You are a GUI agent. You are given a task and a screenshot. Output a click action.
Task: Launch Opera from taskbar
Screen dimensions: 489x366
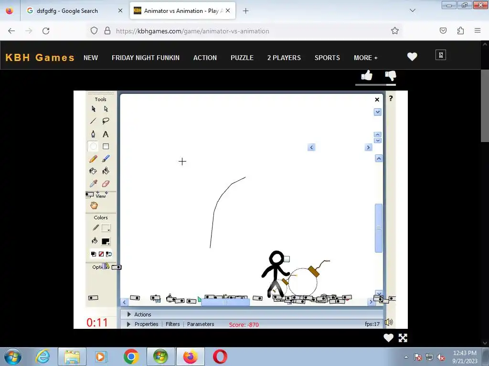coord(220,356)
